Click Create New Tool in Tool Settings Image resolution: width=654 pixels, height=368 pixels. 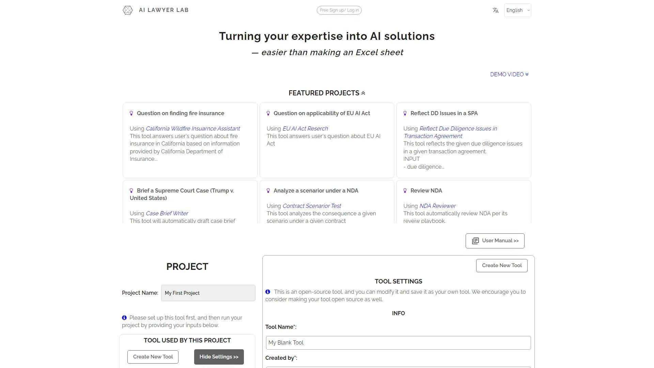tap(501, 265)
